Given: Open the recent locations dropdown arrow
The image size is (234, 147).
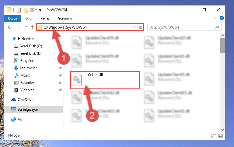Looking at the screenshot, I should click(26, 27).
